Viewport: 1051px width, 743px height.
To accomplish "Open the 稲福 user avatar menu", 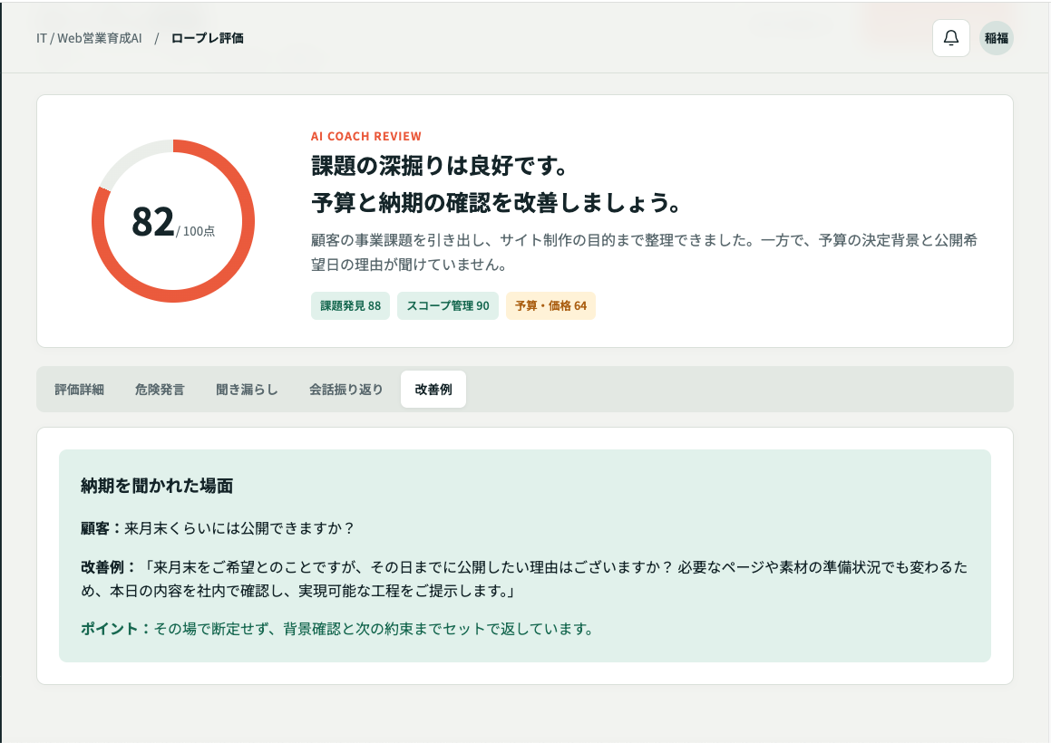I will (x=996, y=38).
